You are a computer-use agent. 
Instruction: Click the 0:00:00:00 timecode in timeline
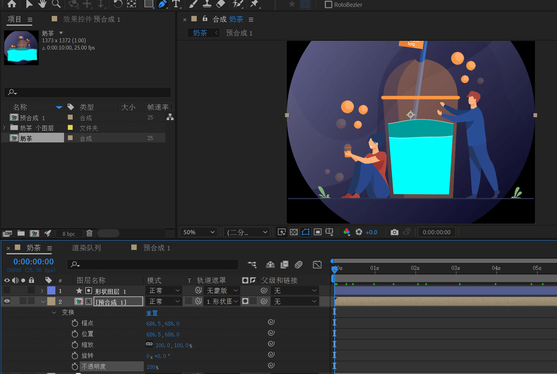pyautogui.click(x=33, y=262)
